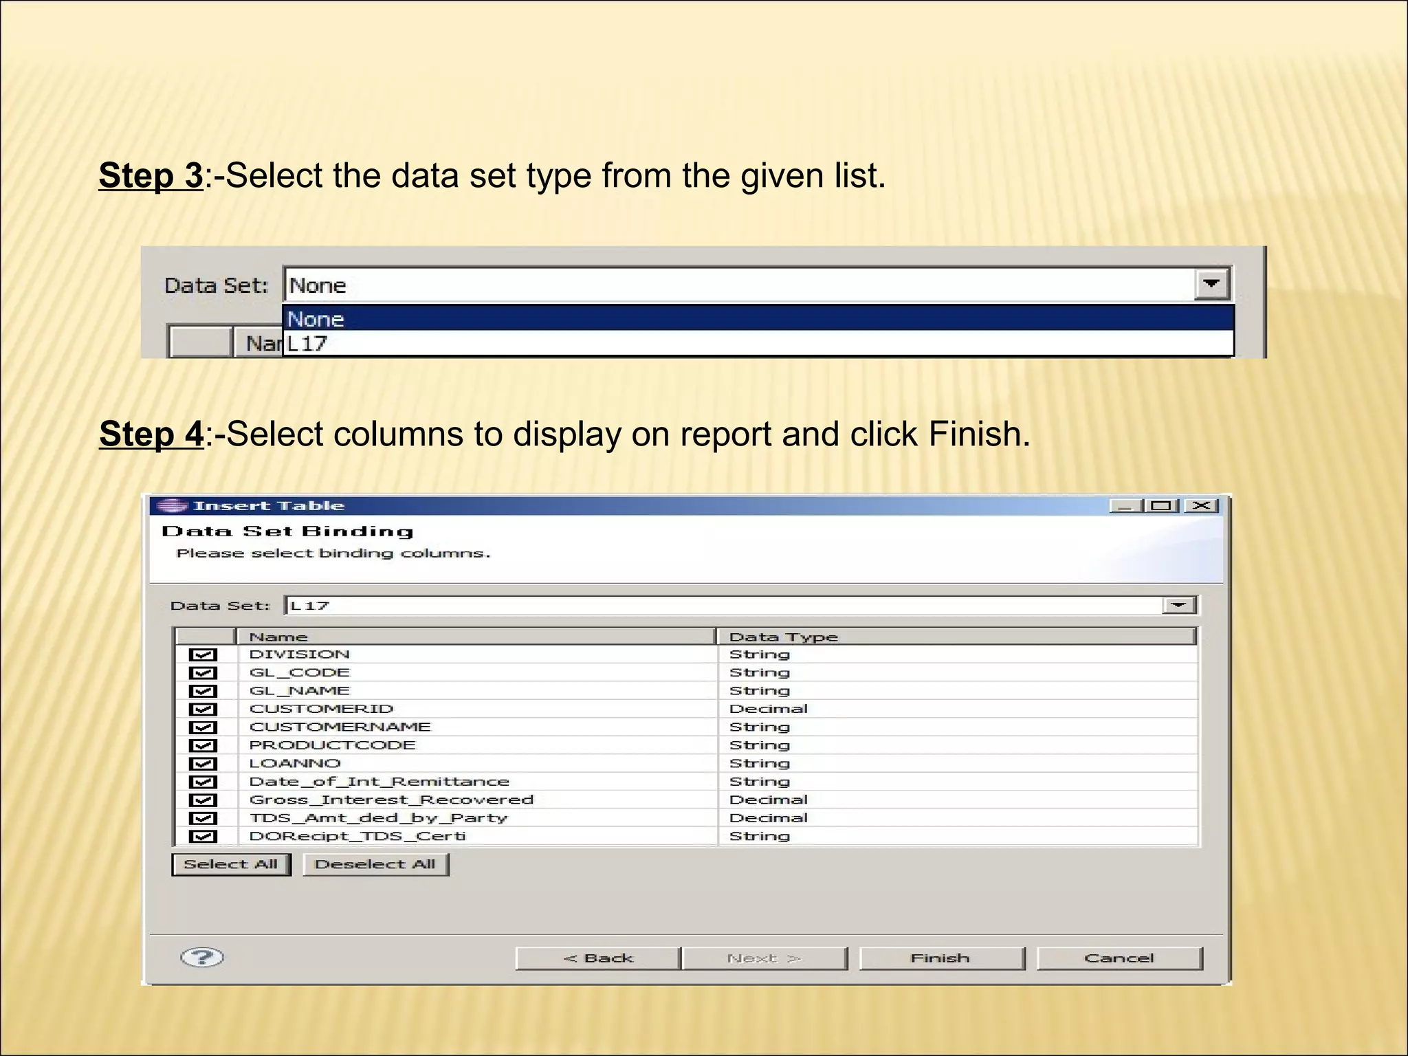Uncheck the TDS_Amt_ded_by_Party checkbox
Image resolution: width=1408 pixels, height=1056 pixels.
pyautogui.click(x=203, y=818)
